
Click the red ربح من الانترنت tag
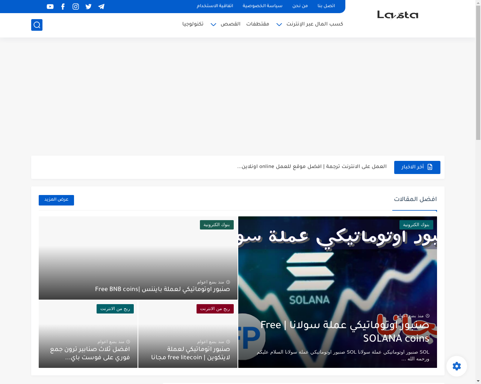click(215, 309)
